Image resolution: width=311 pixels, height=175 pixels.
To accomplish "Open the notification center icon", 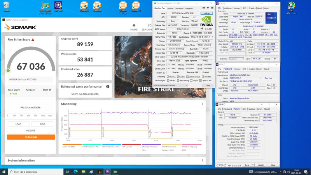I will [x=306, y=171].
